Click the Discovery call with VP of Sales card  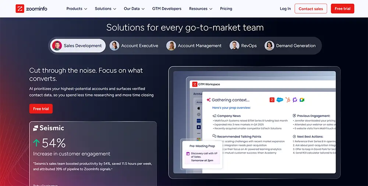202,157
